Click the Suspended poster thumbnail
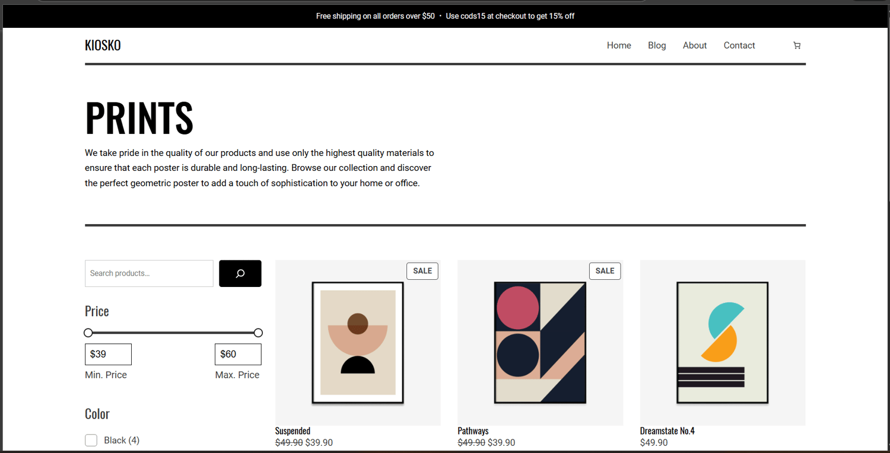The height and width of the screenshot is (453, 890). click(x=357, y=343)
